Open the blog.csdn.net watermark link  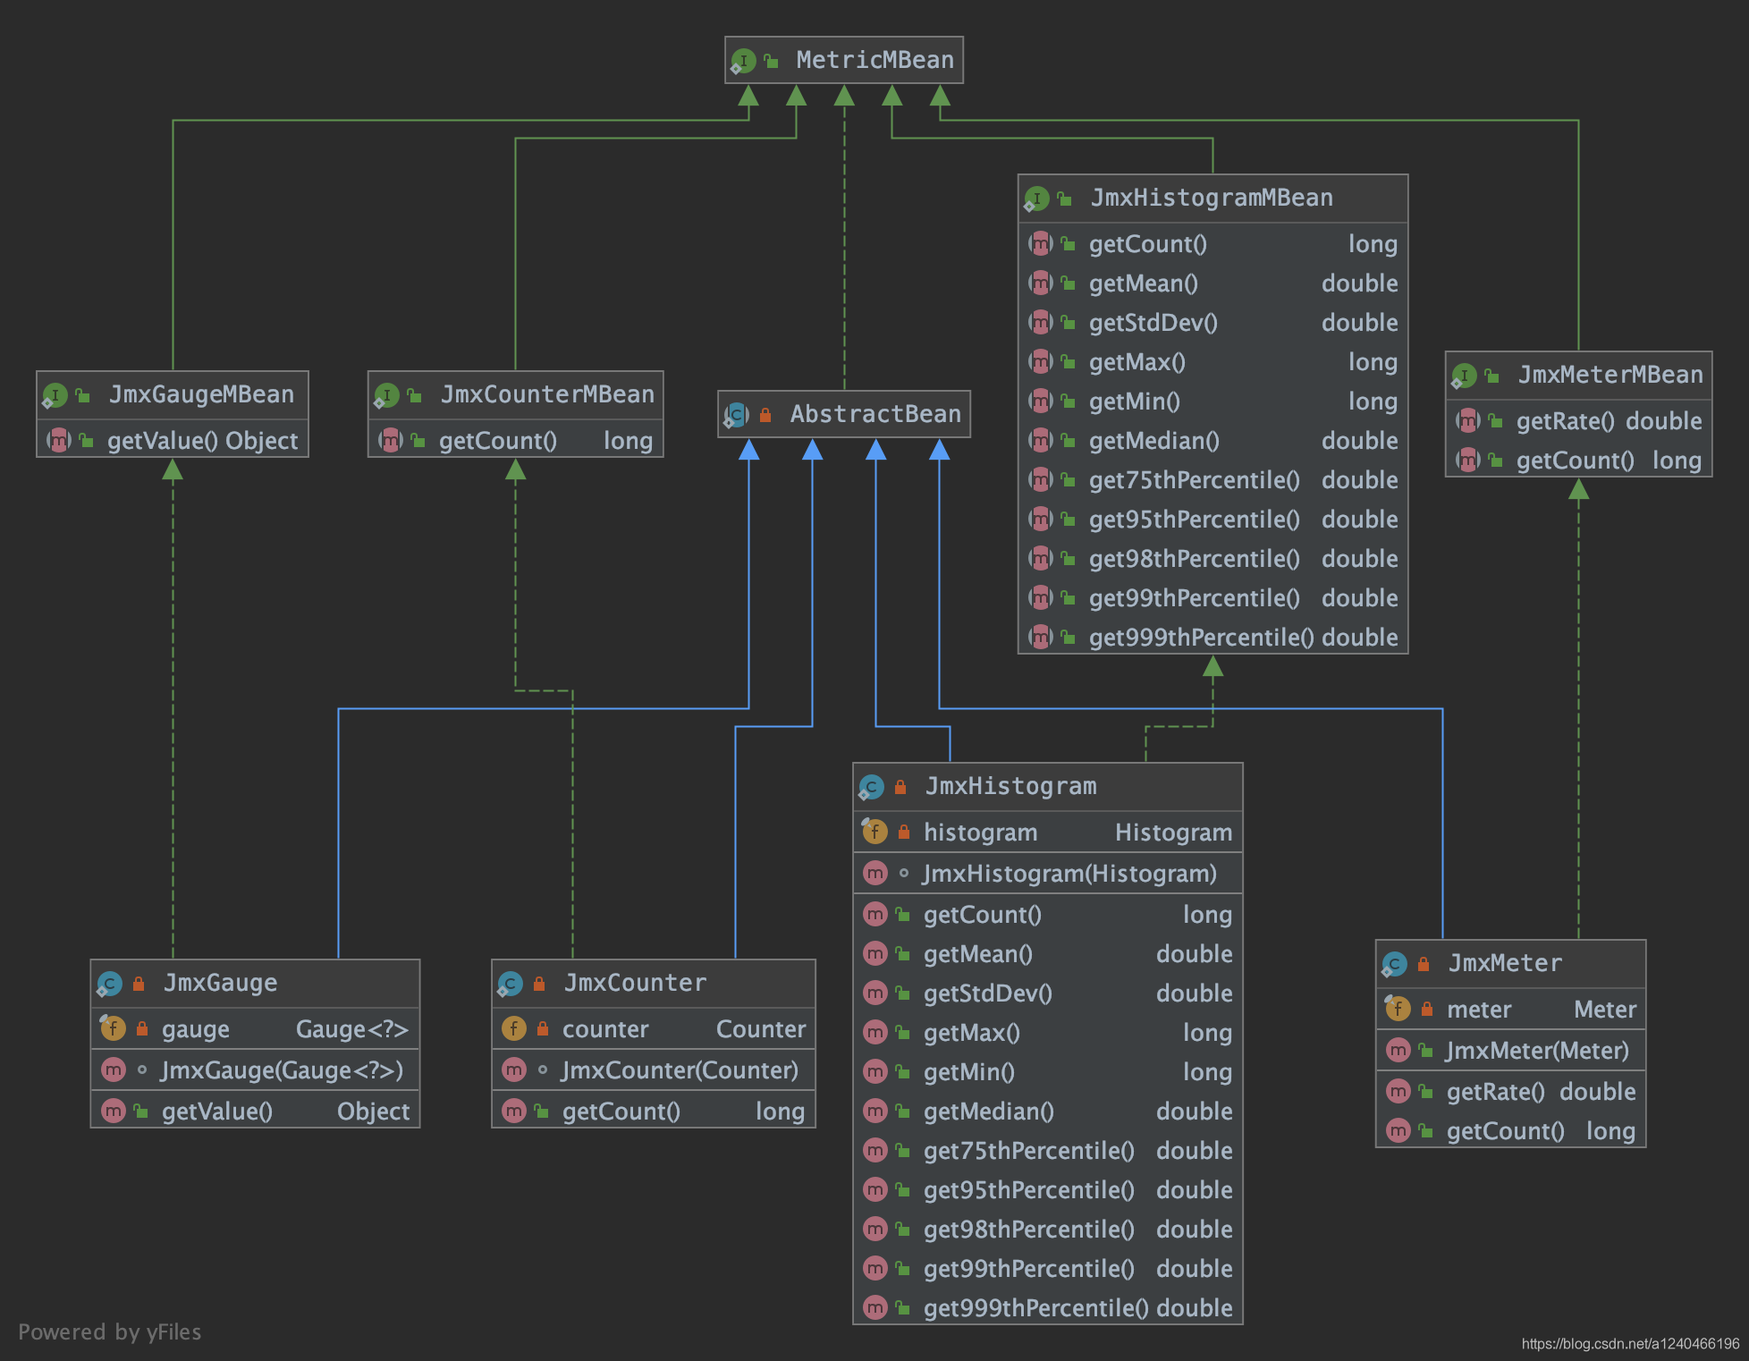point(1630,1343)
